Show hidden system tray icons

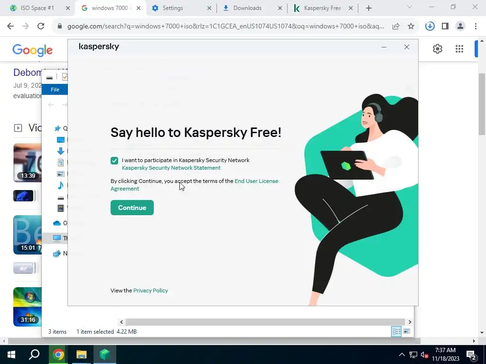(x=402, y=355)
